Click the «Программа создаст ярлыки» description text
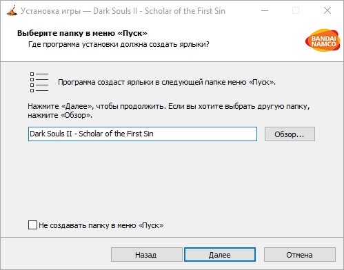This screenshot has width=344, height=270. (167, 82)
